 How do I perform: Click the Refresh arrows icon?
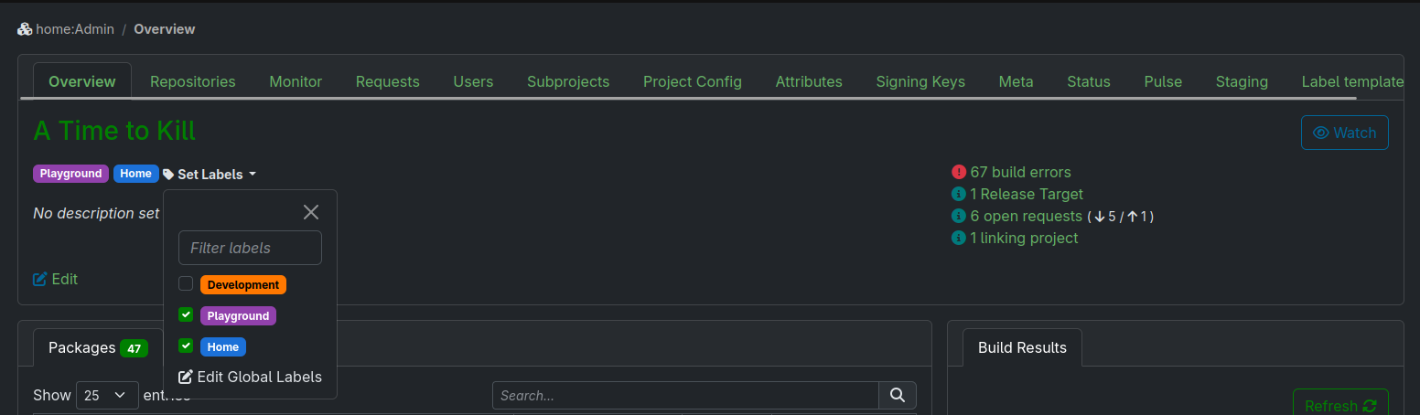1370,406
